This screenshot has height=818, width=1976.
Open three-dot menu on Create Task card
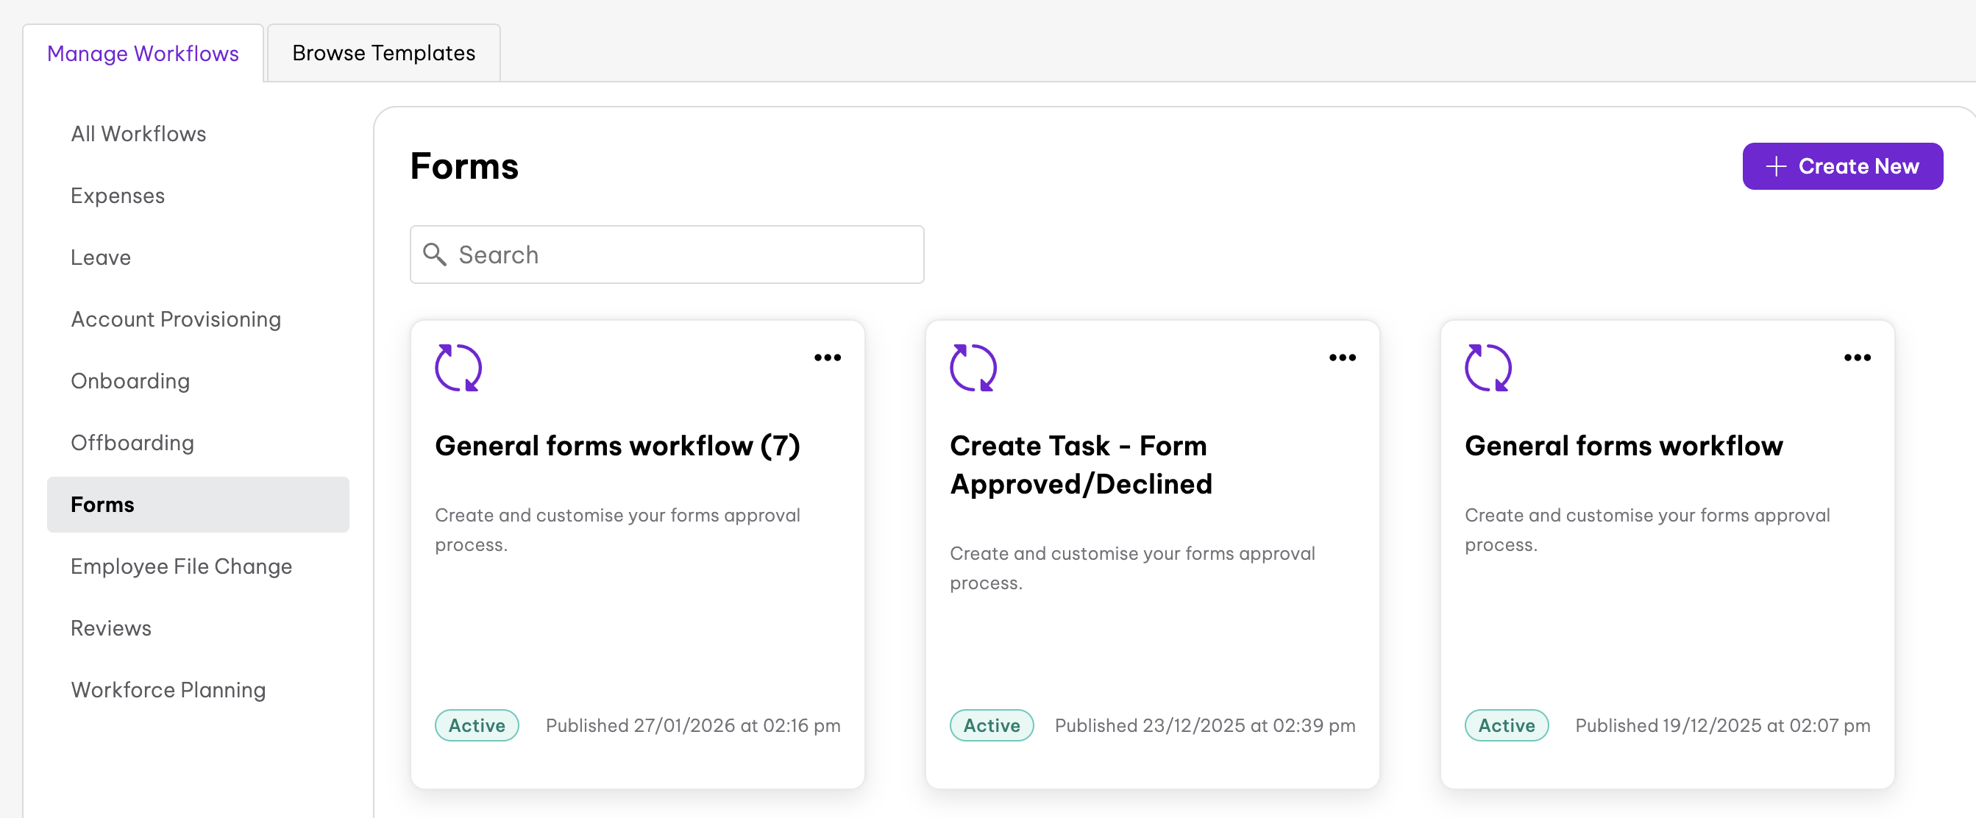(1342, 358)
